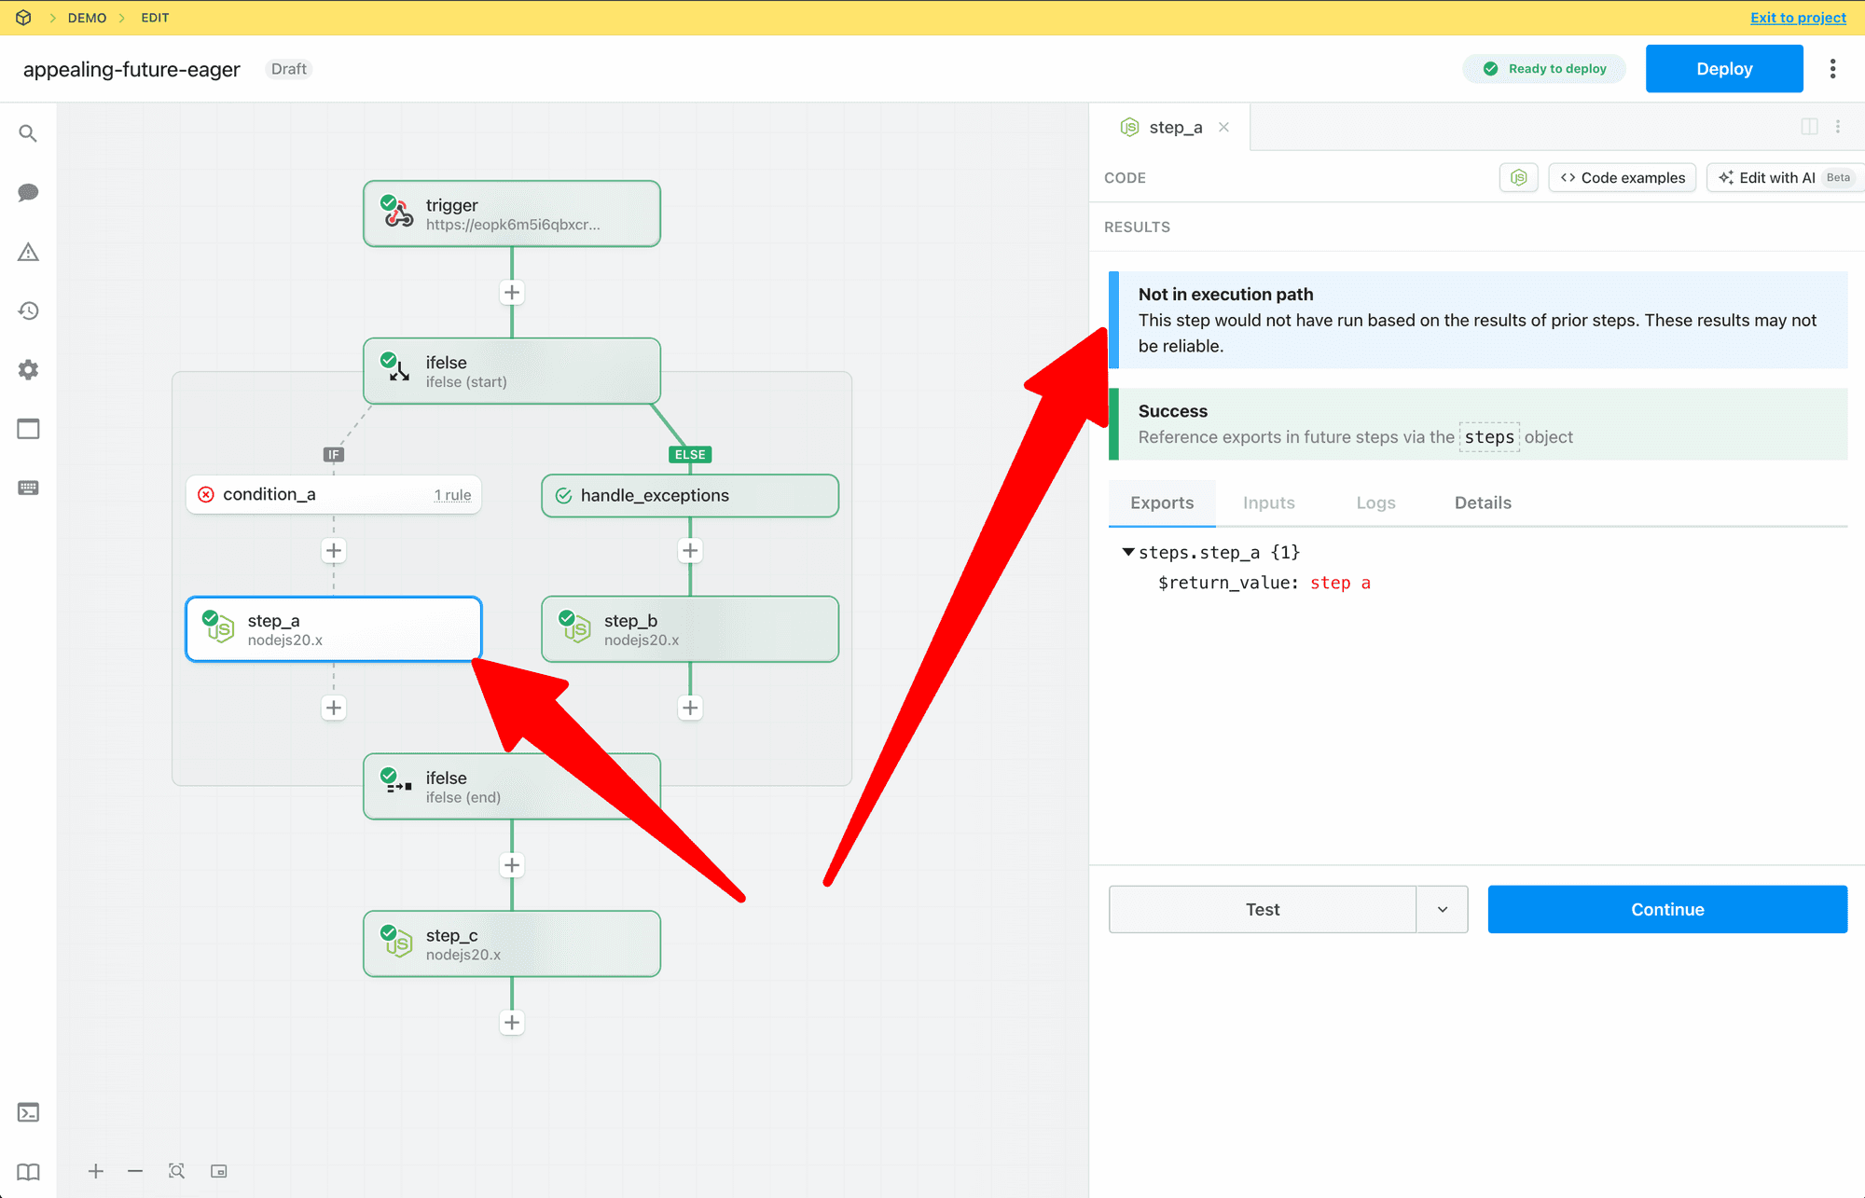Select the trigger node

pos(512,213)
